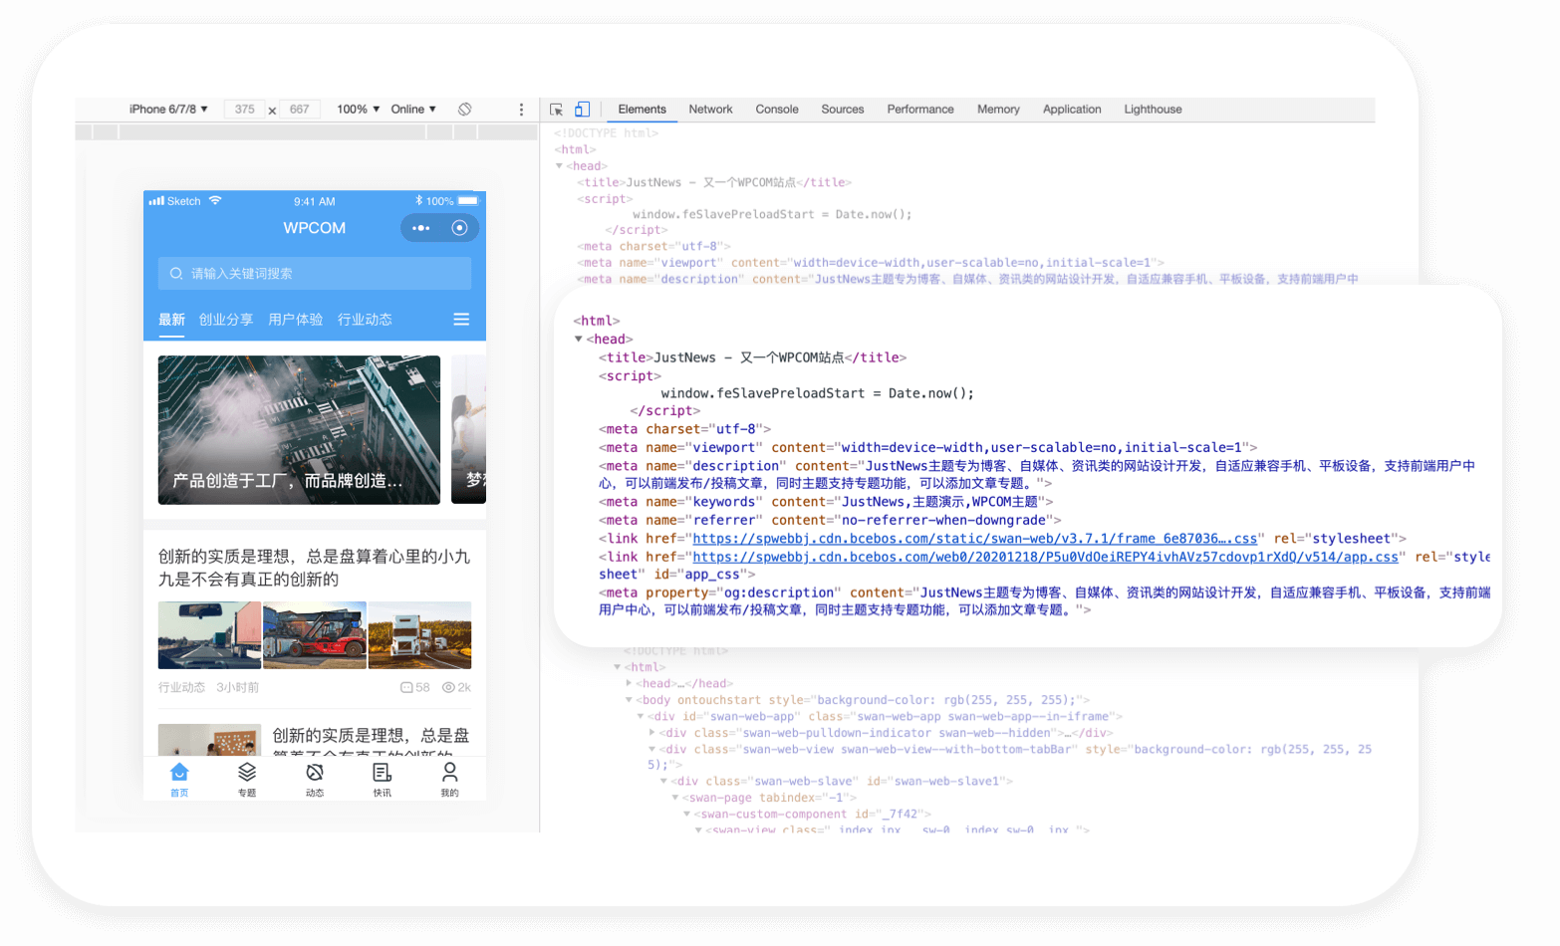
Task: Switch to the Application tab
Action: pyautogui.click(x=1072, y=110)
